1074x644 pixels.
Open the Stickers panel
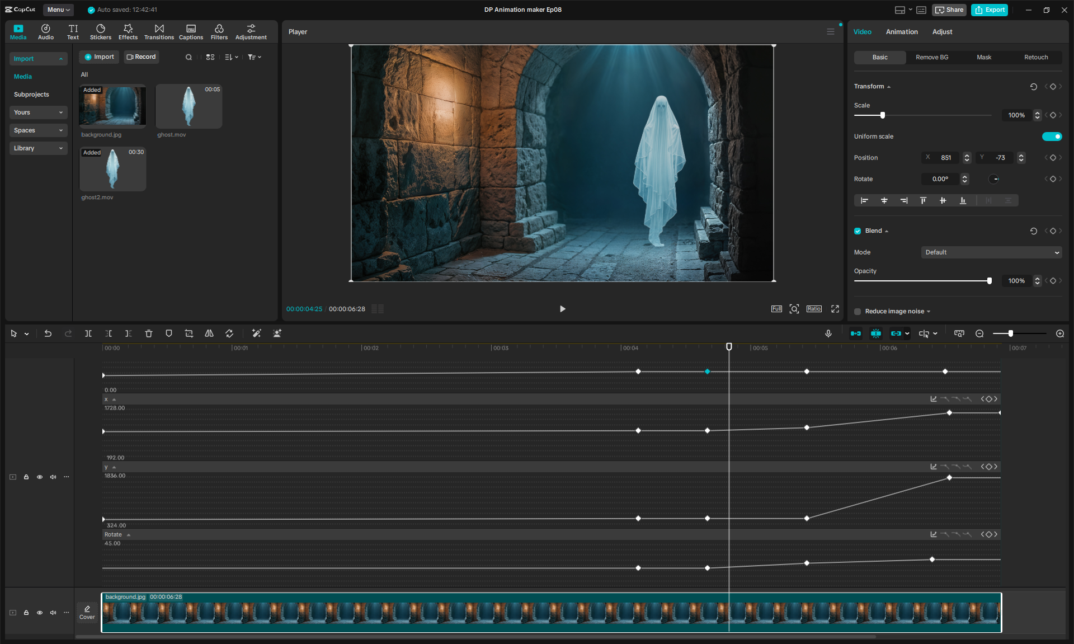click(x=101, y=32)
